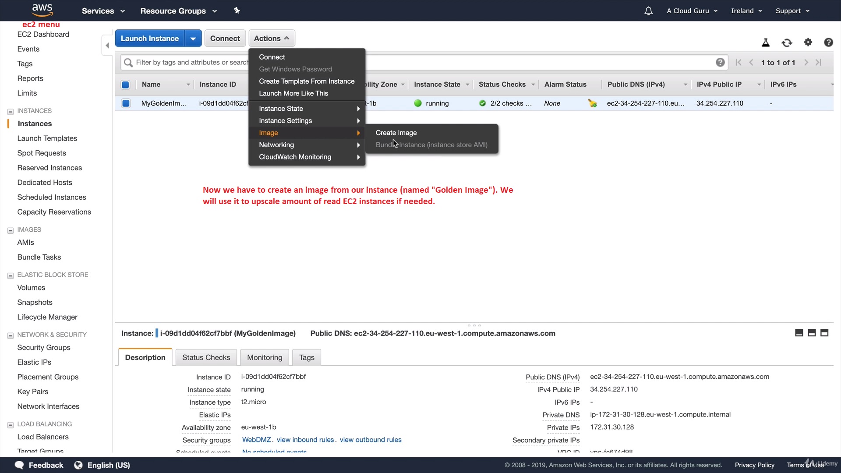Click the Connect button
841x473 pixels.
coord(225,39)
